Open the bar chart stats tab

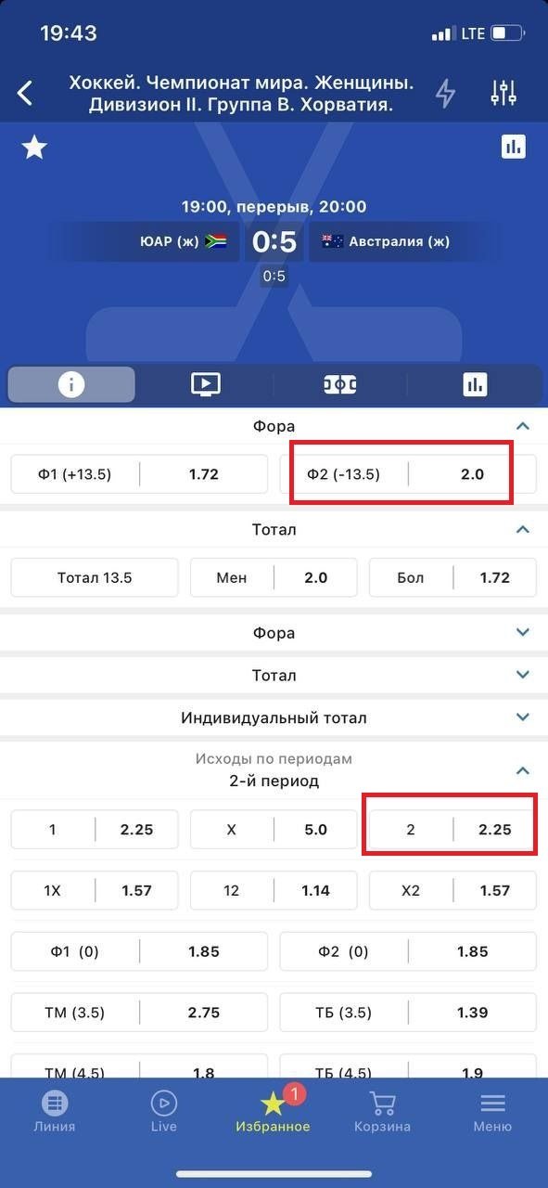pos(475,384)
